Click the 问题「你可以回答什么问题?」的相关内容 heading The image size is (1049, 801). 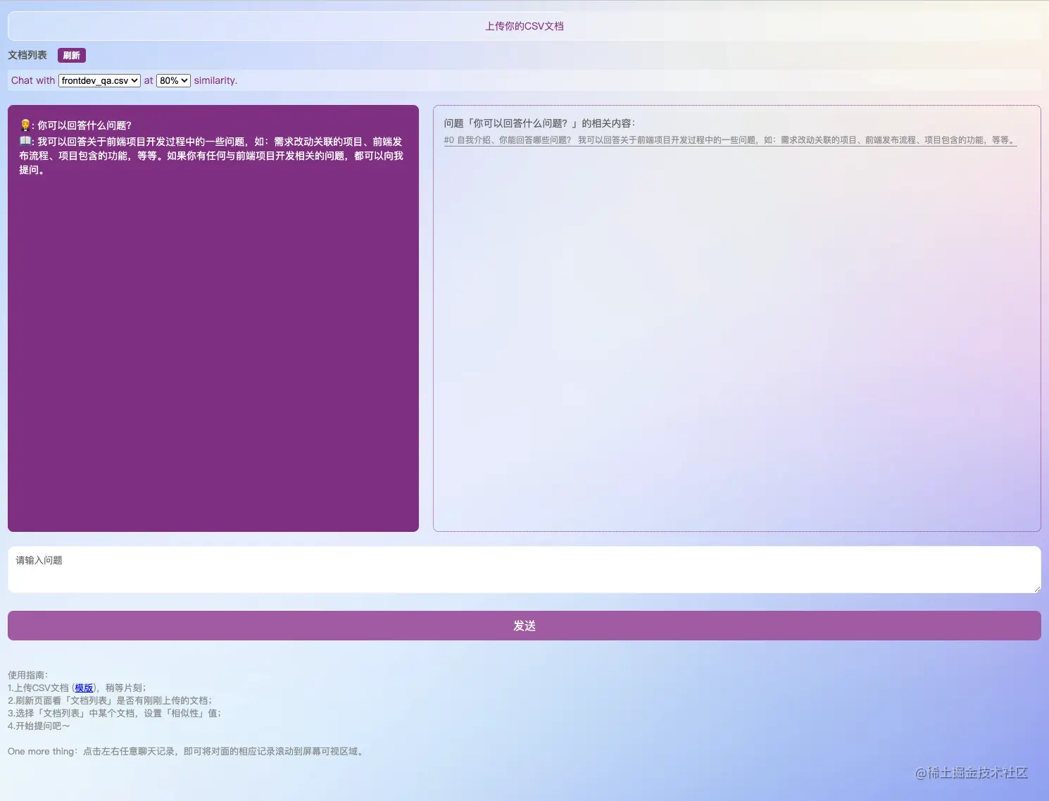point(539,123)
